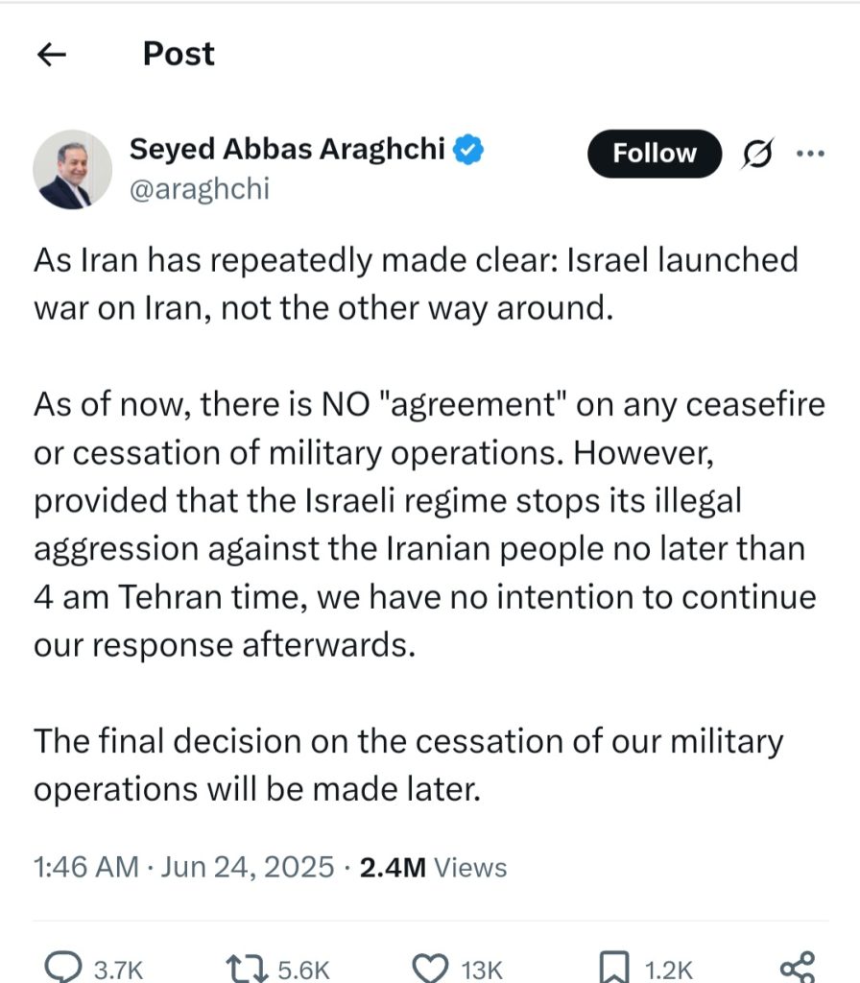This screenshot has height=983, width=860.
Task: Open the 5.6K reposts count
Action: click(303, 970)
